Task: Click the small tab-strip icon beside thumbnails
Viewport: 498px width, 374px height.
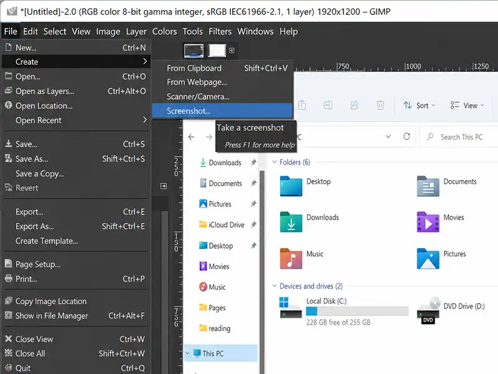Action: point(232,50)
